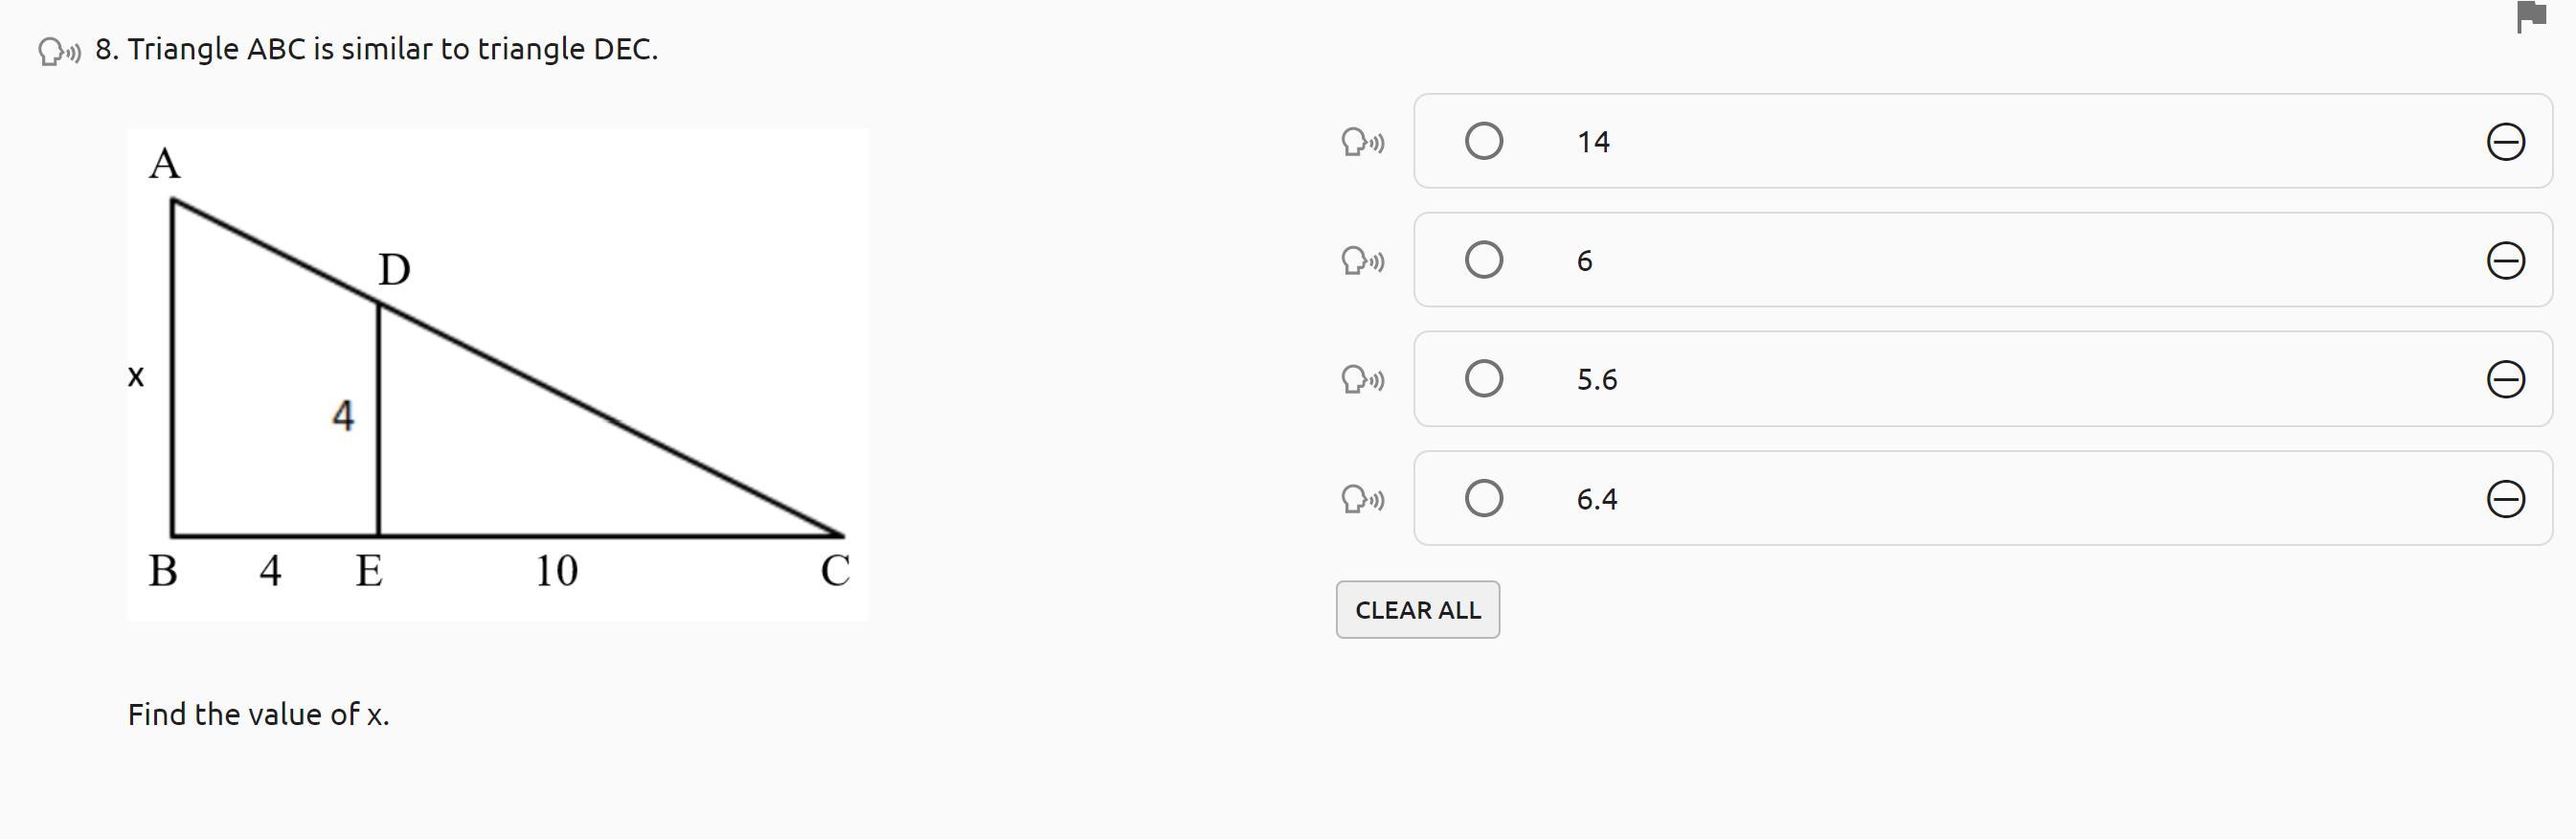Flag this question for review
This screenshot has width=2576, height=839.
2531,17
